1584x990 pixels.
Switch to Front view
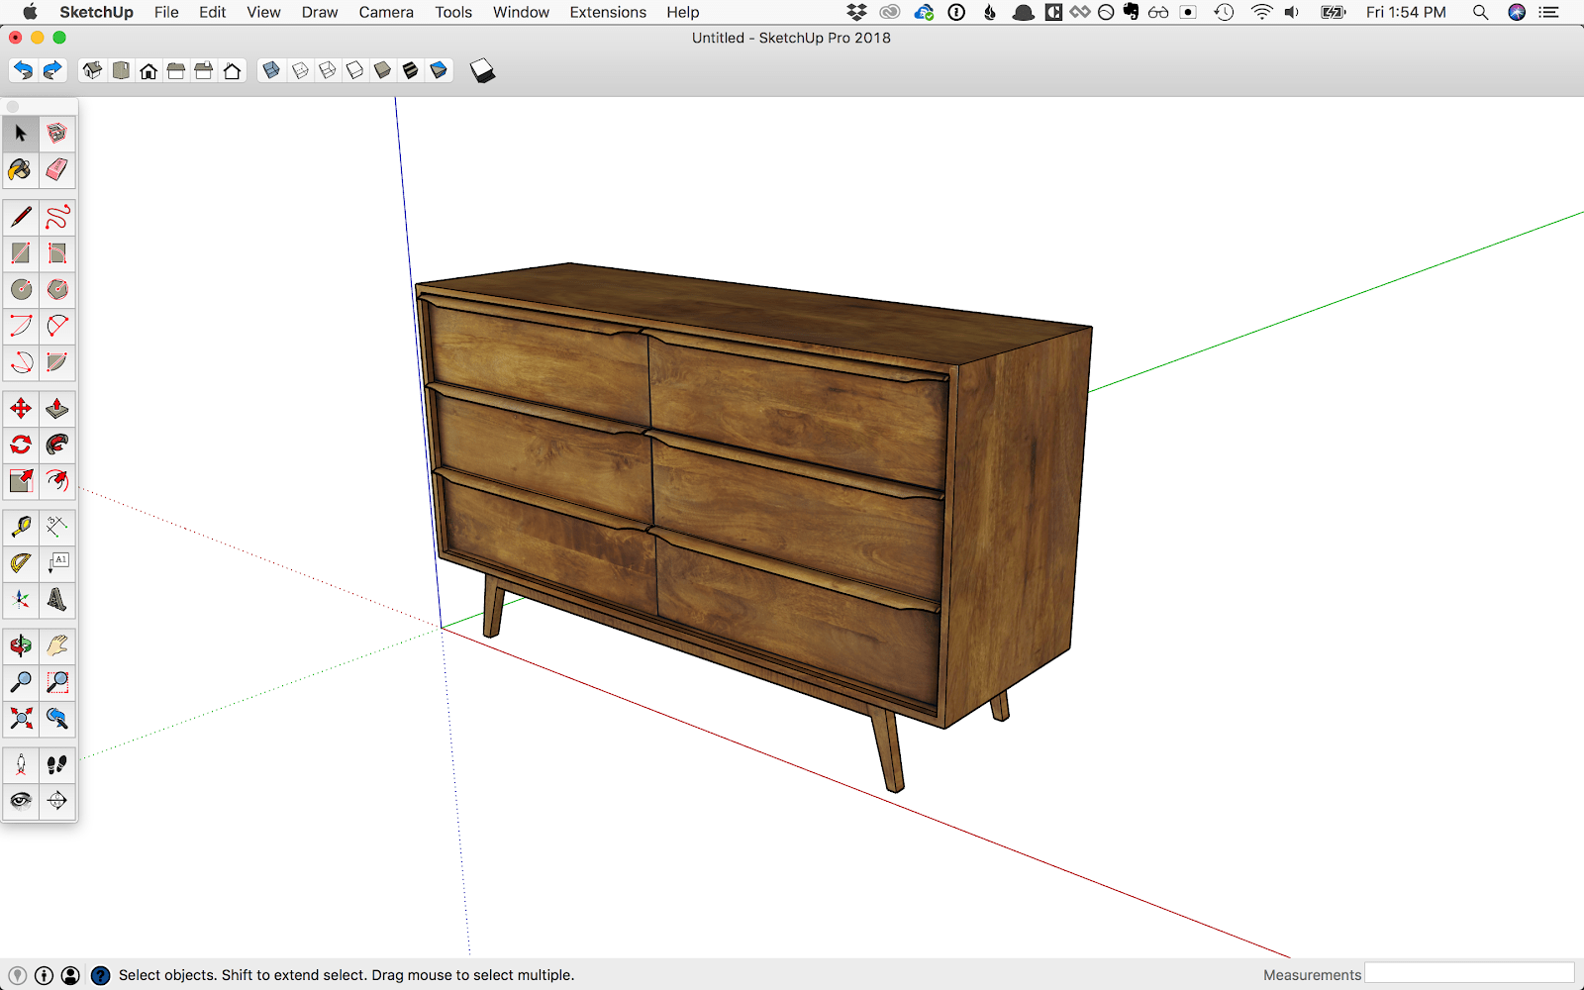click(148, 70)
